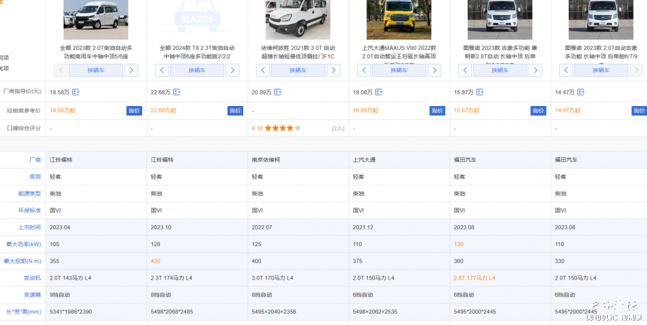Screen dimensions: 647x325
Task: Open 依维柯欧胜 2021款 3.0T title link
Action: tap(298, 52)
